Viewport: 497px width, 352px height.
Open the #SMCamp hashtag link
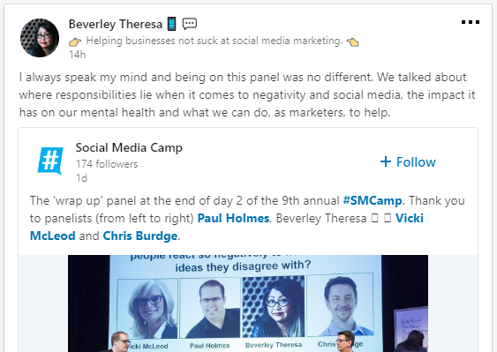pyautogui.click(x=373, y=200)
